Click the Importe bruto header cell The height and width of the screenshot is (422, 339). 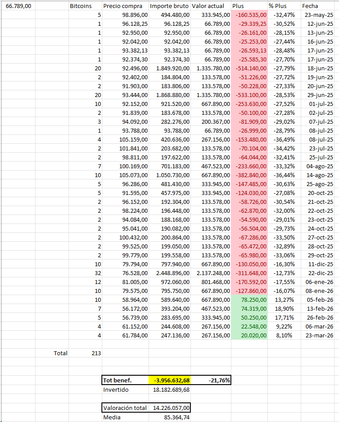click(x=170, y=6)
